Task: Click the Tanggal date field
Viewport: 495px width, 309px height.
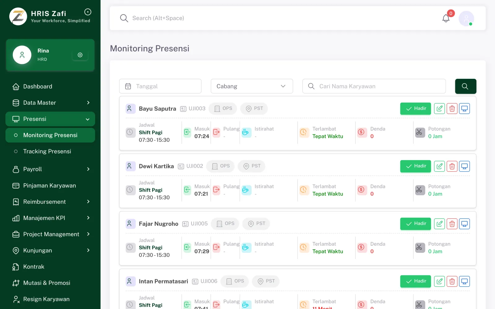Action: 160,86
